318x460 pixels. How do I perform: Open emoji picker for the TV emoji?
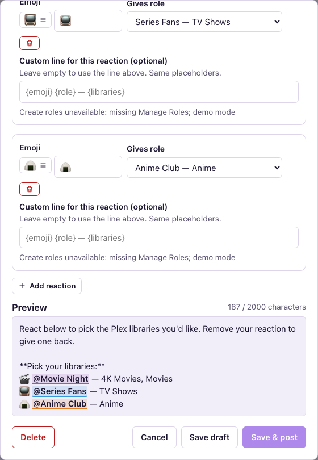(36, 20)
